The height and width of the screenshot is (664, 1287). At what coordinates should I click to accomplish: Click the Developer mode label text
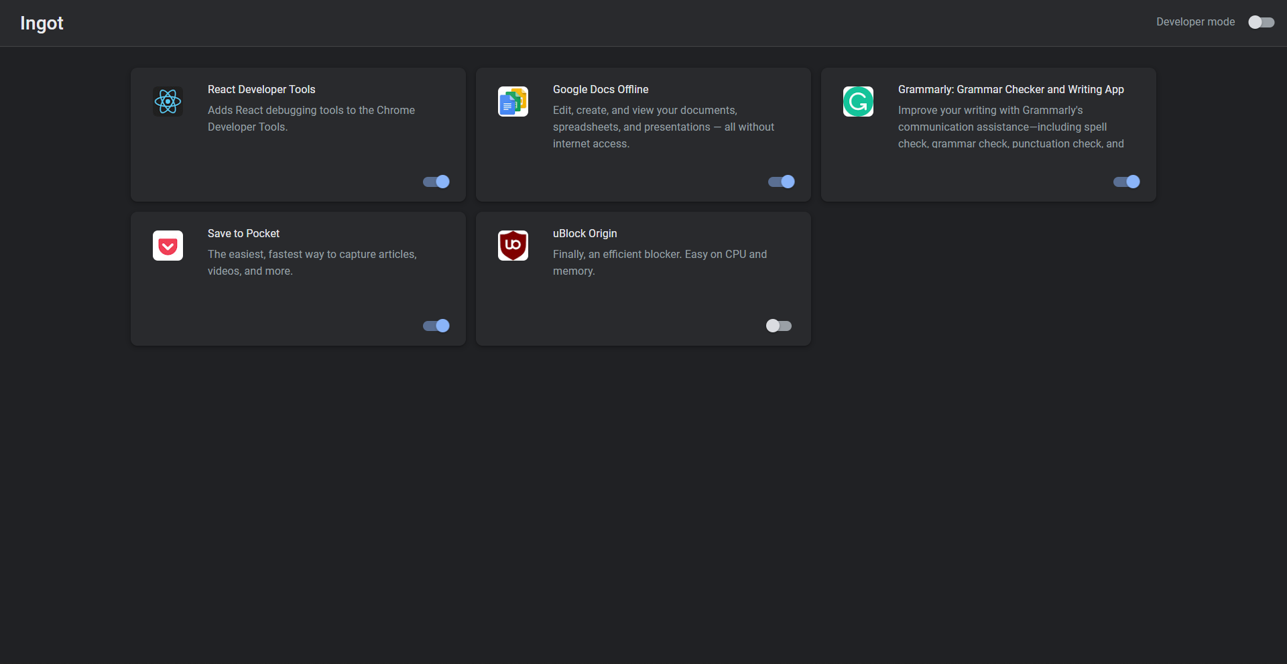coord(1195,22)
